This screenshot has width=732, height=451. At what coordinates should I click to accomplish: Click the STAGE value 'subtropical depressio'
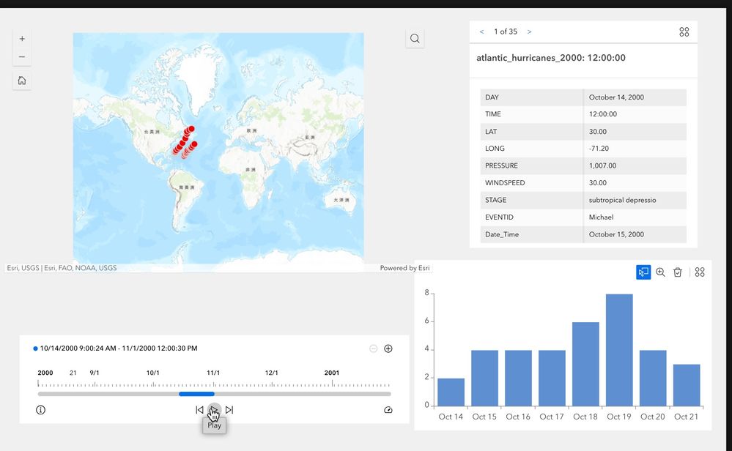(622, 200)
